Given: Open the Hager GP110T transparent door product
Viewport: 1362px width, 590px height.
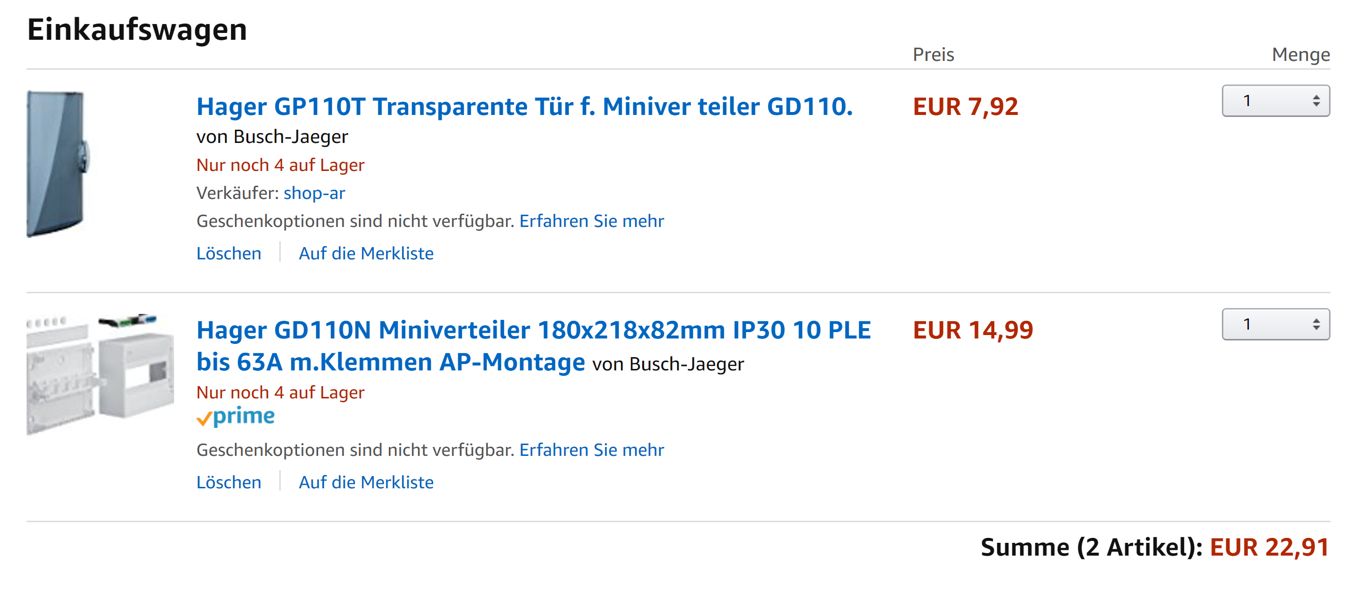Looking at the screenshot, I should pyautogui.click(x=524, y=107).
